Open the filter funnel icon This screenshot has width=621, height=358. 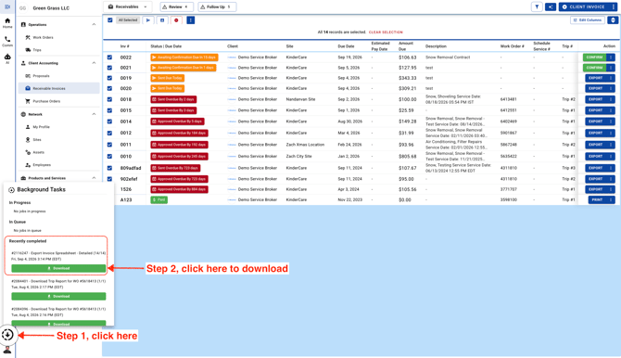[x=537, y=6]
